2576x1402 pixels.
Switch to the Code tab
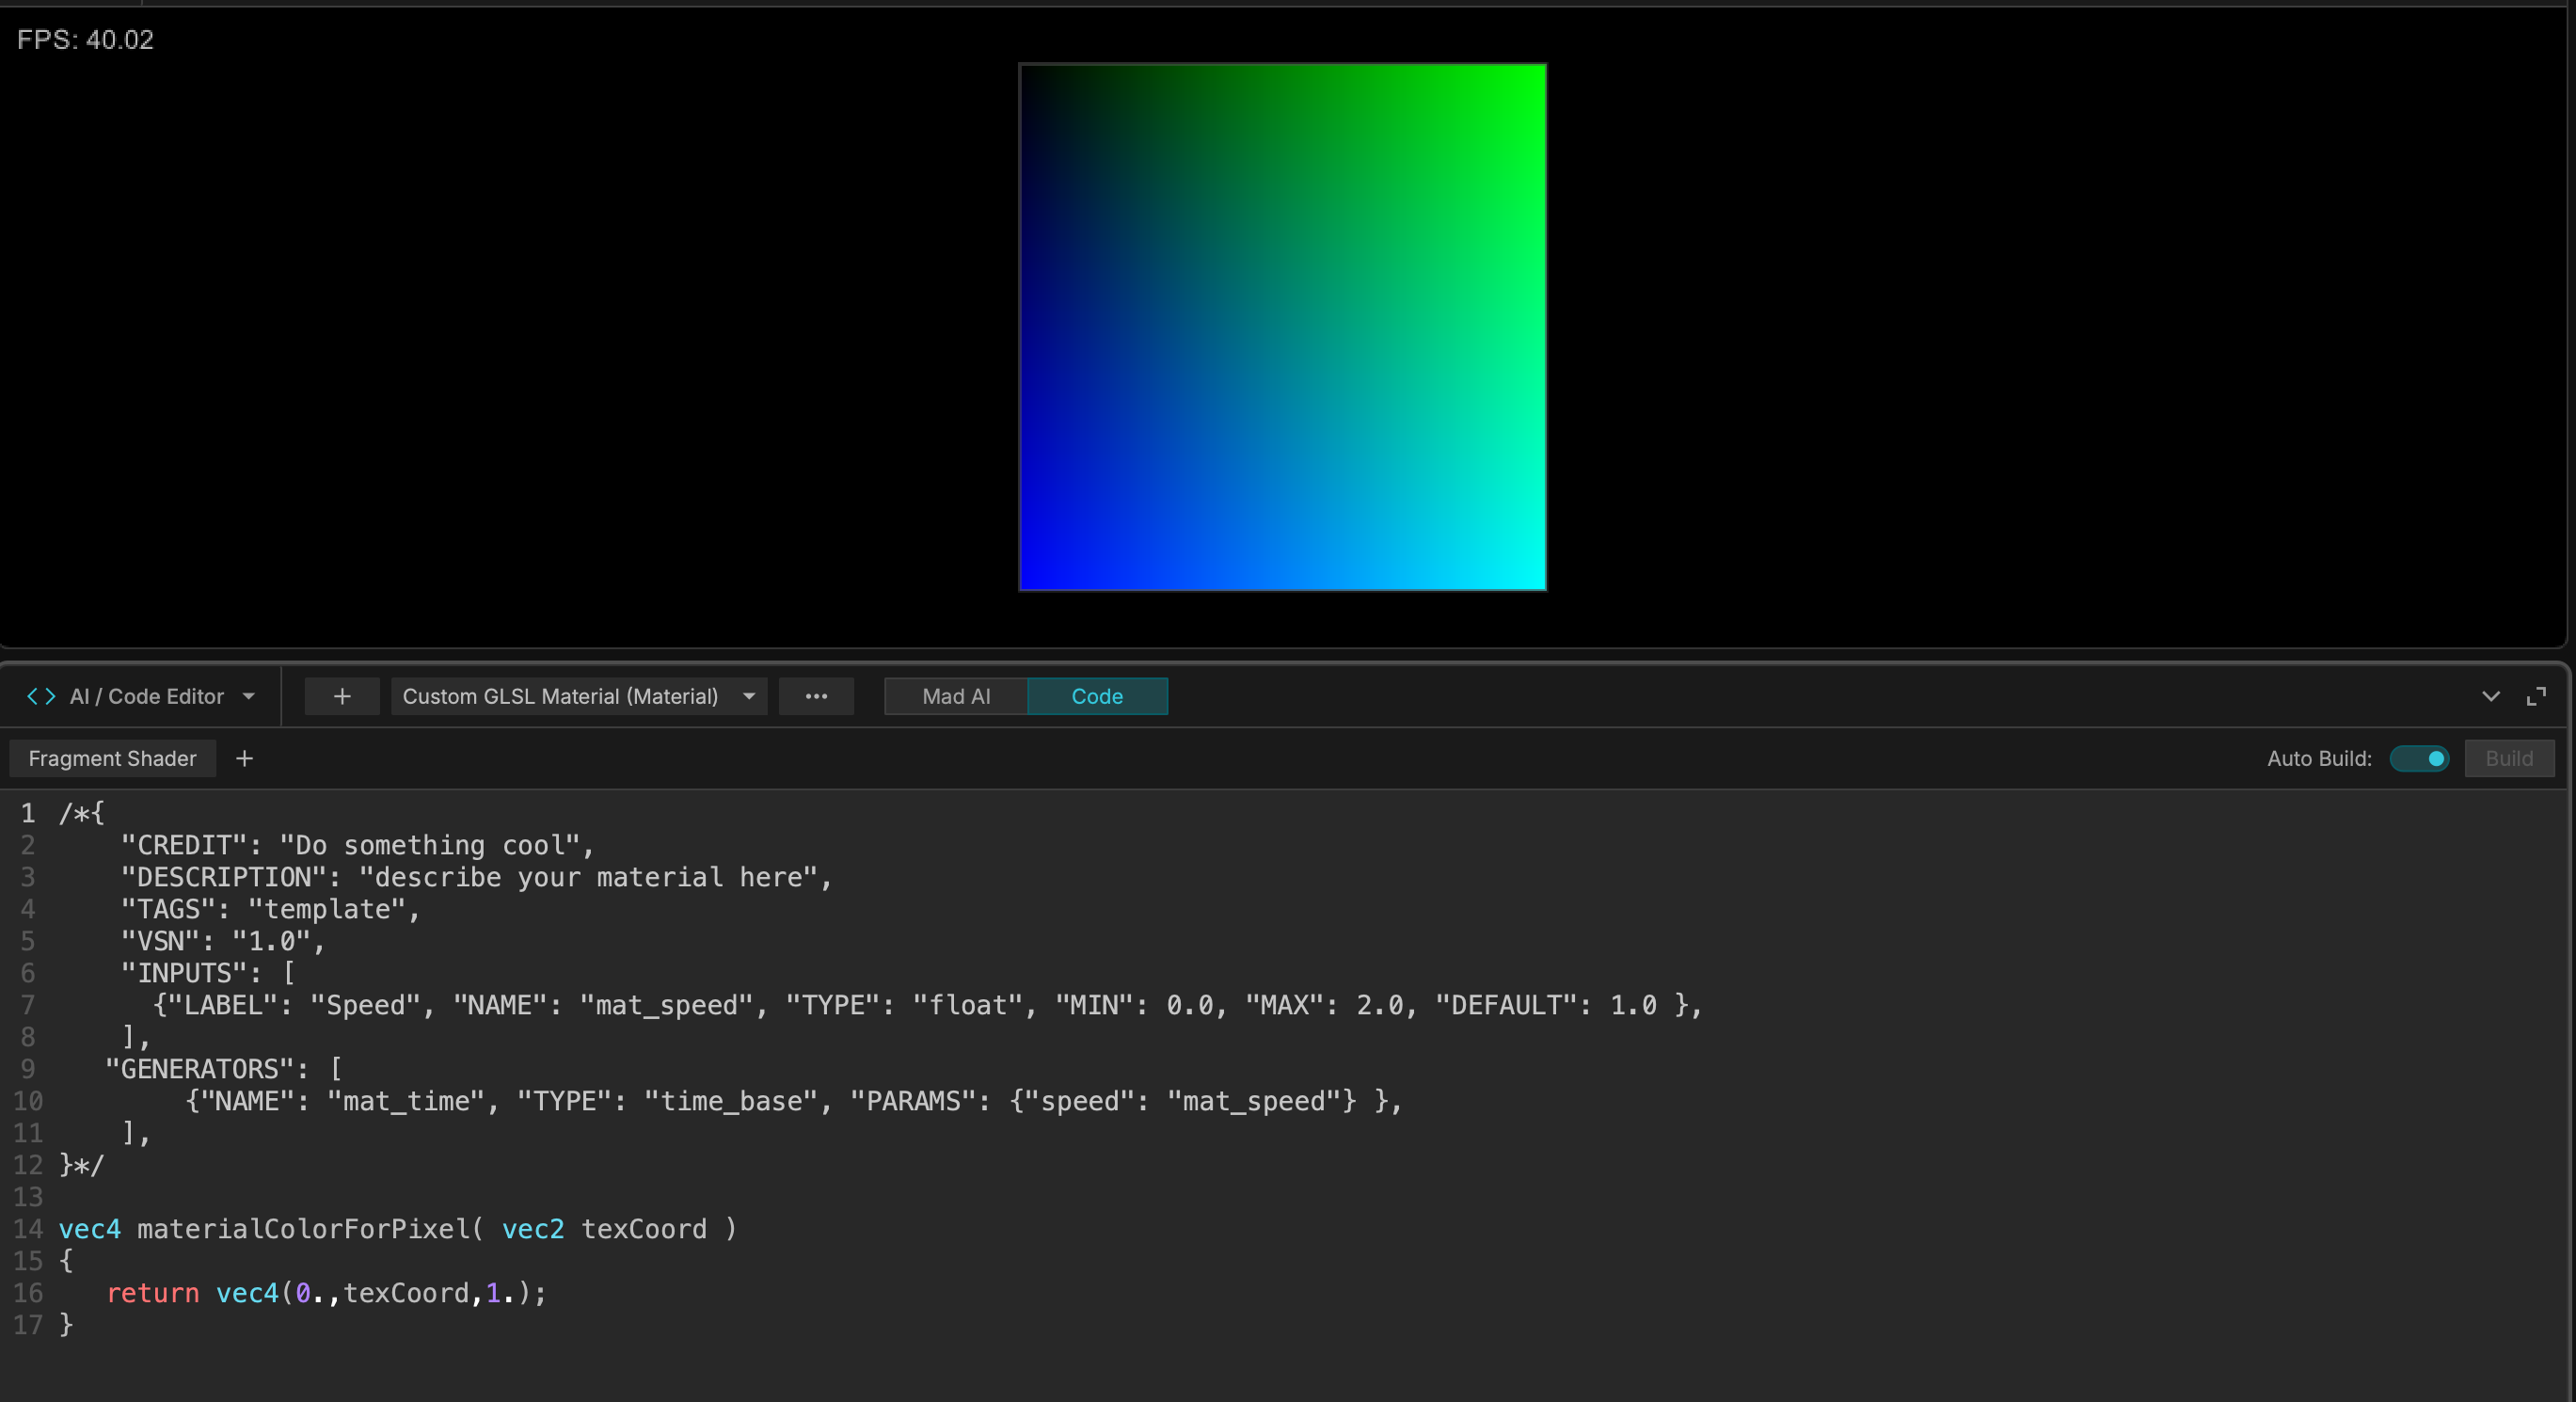point(1097,696)
